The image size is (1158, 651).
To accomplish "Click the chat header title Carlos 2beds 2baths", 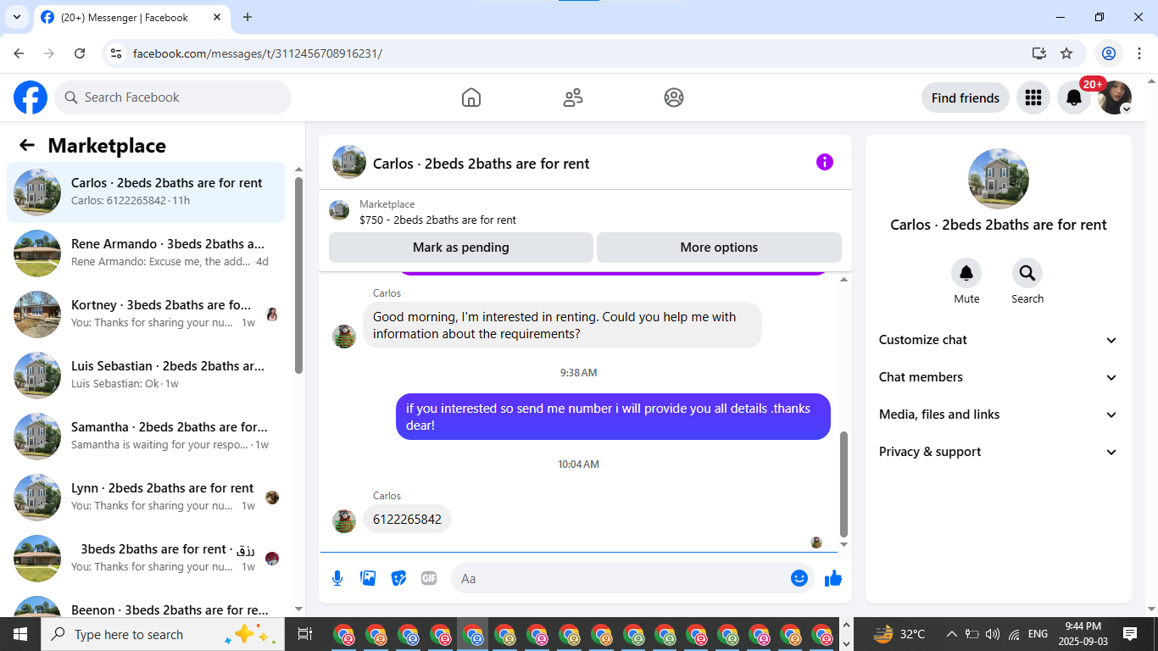I will (x=482, y=164).
